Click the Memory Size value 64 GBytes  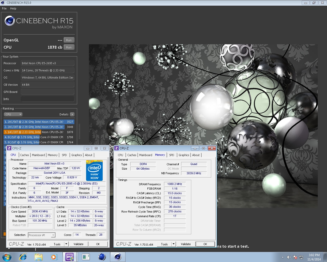click(143, 169)
